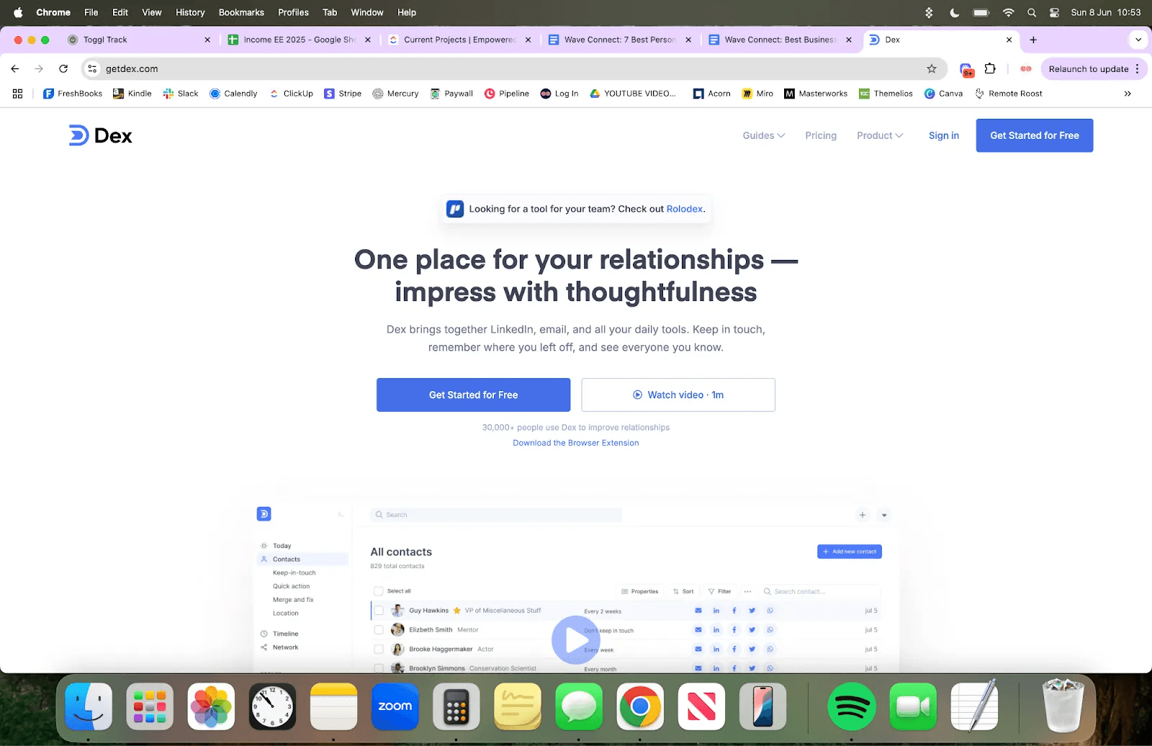1152x746 pixels.
Task: Open the History menu in menu bar
Action: tap(190, 12)
